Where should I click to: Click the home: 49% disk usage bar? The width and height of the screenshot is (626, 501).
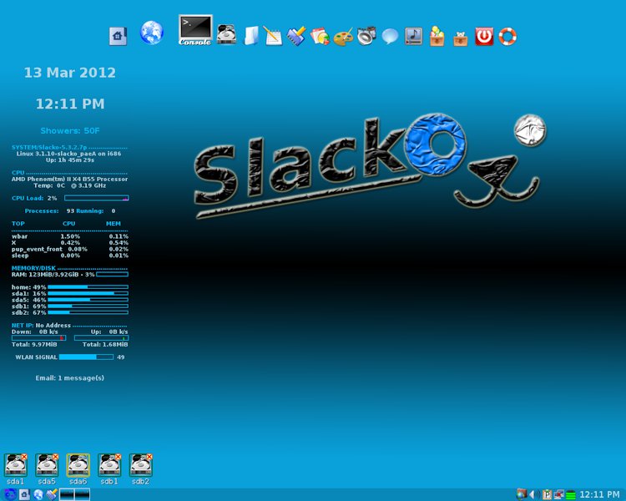pyautogui.click(x=88, y=287)
